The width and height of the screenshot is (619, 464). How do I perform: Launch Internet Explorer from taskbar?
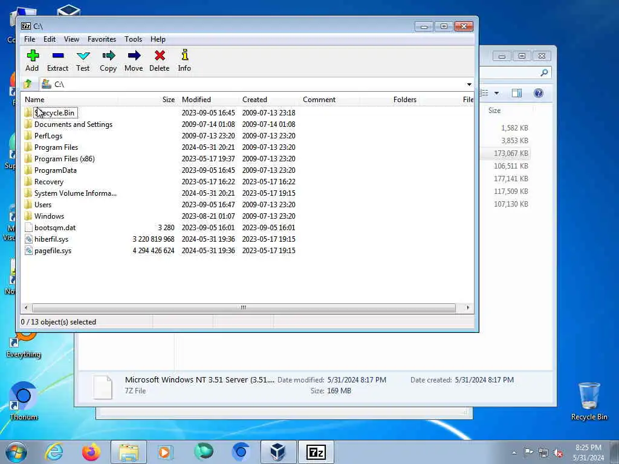54,452
